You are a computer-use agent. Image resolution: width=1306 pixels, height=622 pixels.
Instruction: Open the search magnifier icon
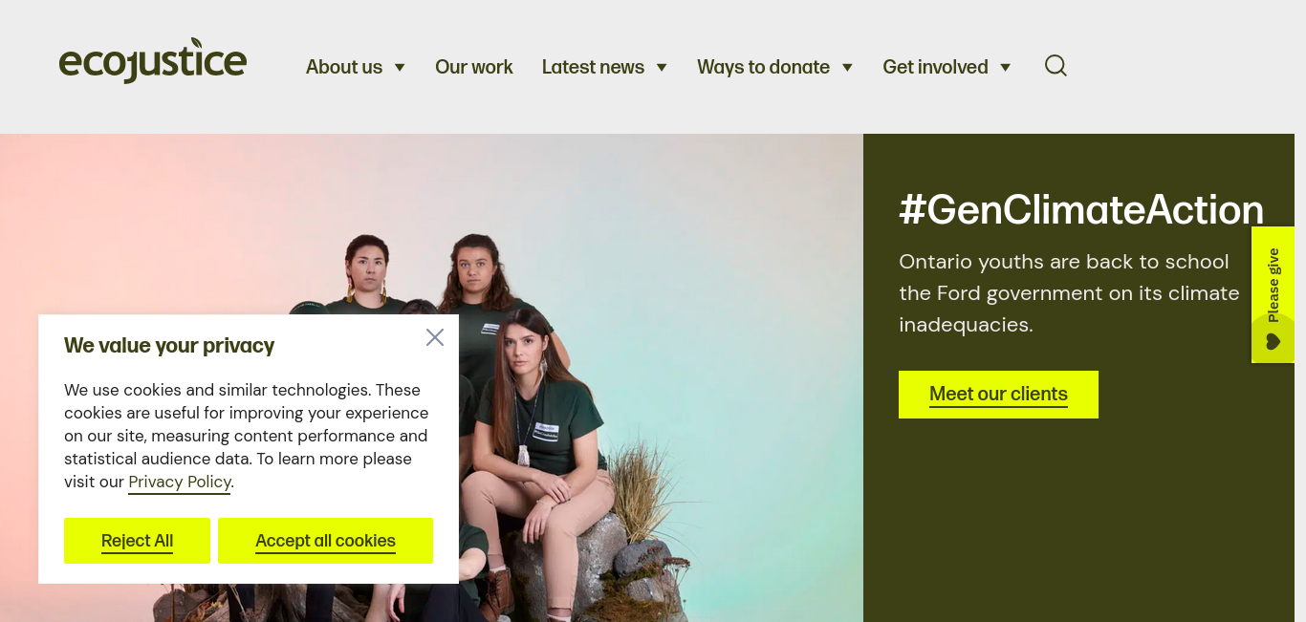click(1056, 66)
